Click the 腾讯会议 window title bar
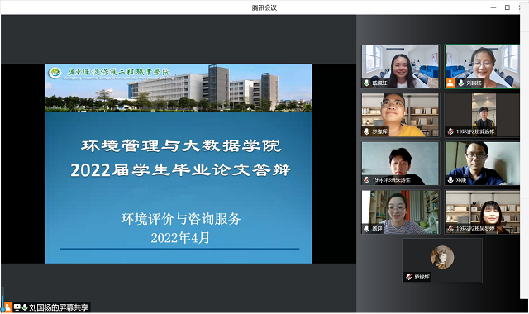This screenshot has width=529, height=314. pyautogui.click(x=264, y=7)
